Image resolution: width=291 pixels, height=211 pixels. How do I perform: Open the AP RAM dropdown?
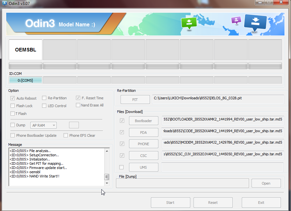tap(44, 125)
